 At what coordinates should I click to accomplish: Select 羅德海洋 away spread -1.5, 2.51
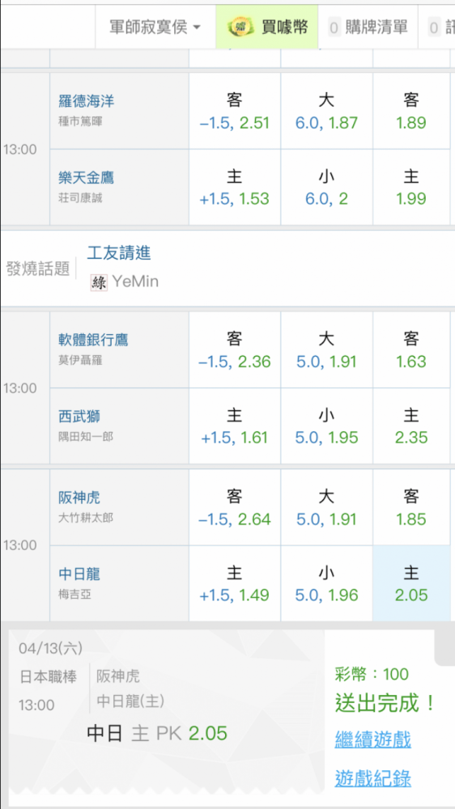pos(235,111)
